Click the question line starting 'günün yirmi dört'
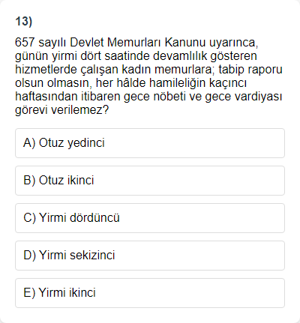Image resolution: width=300 pixels, height=323 pixels. point(136,56)
